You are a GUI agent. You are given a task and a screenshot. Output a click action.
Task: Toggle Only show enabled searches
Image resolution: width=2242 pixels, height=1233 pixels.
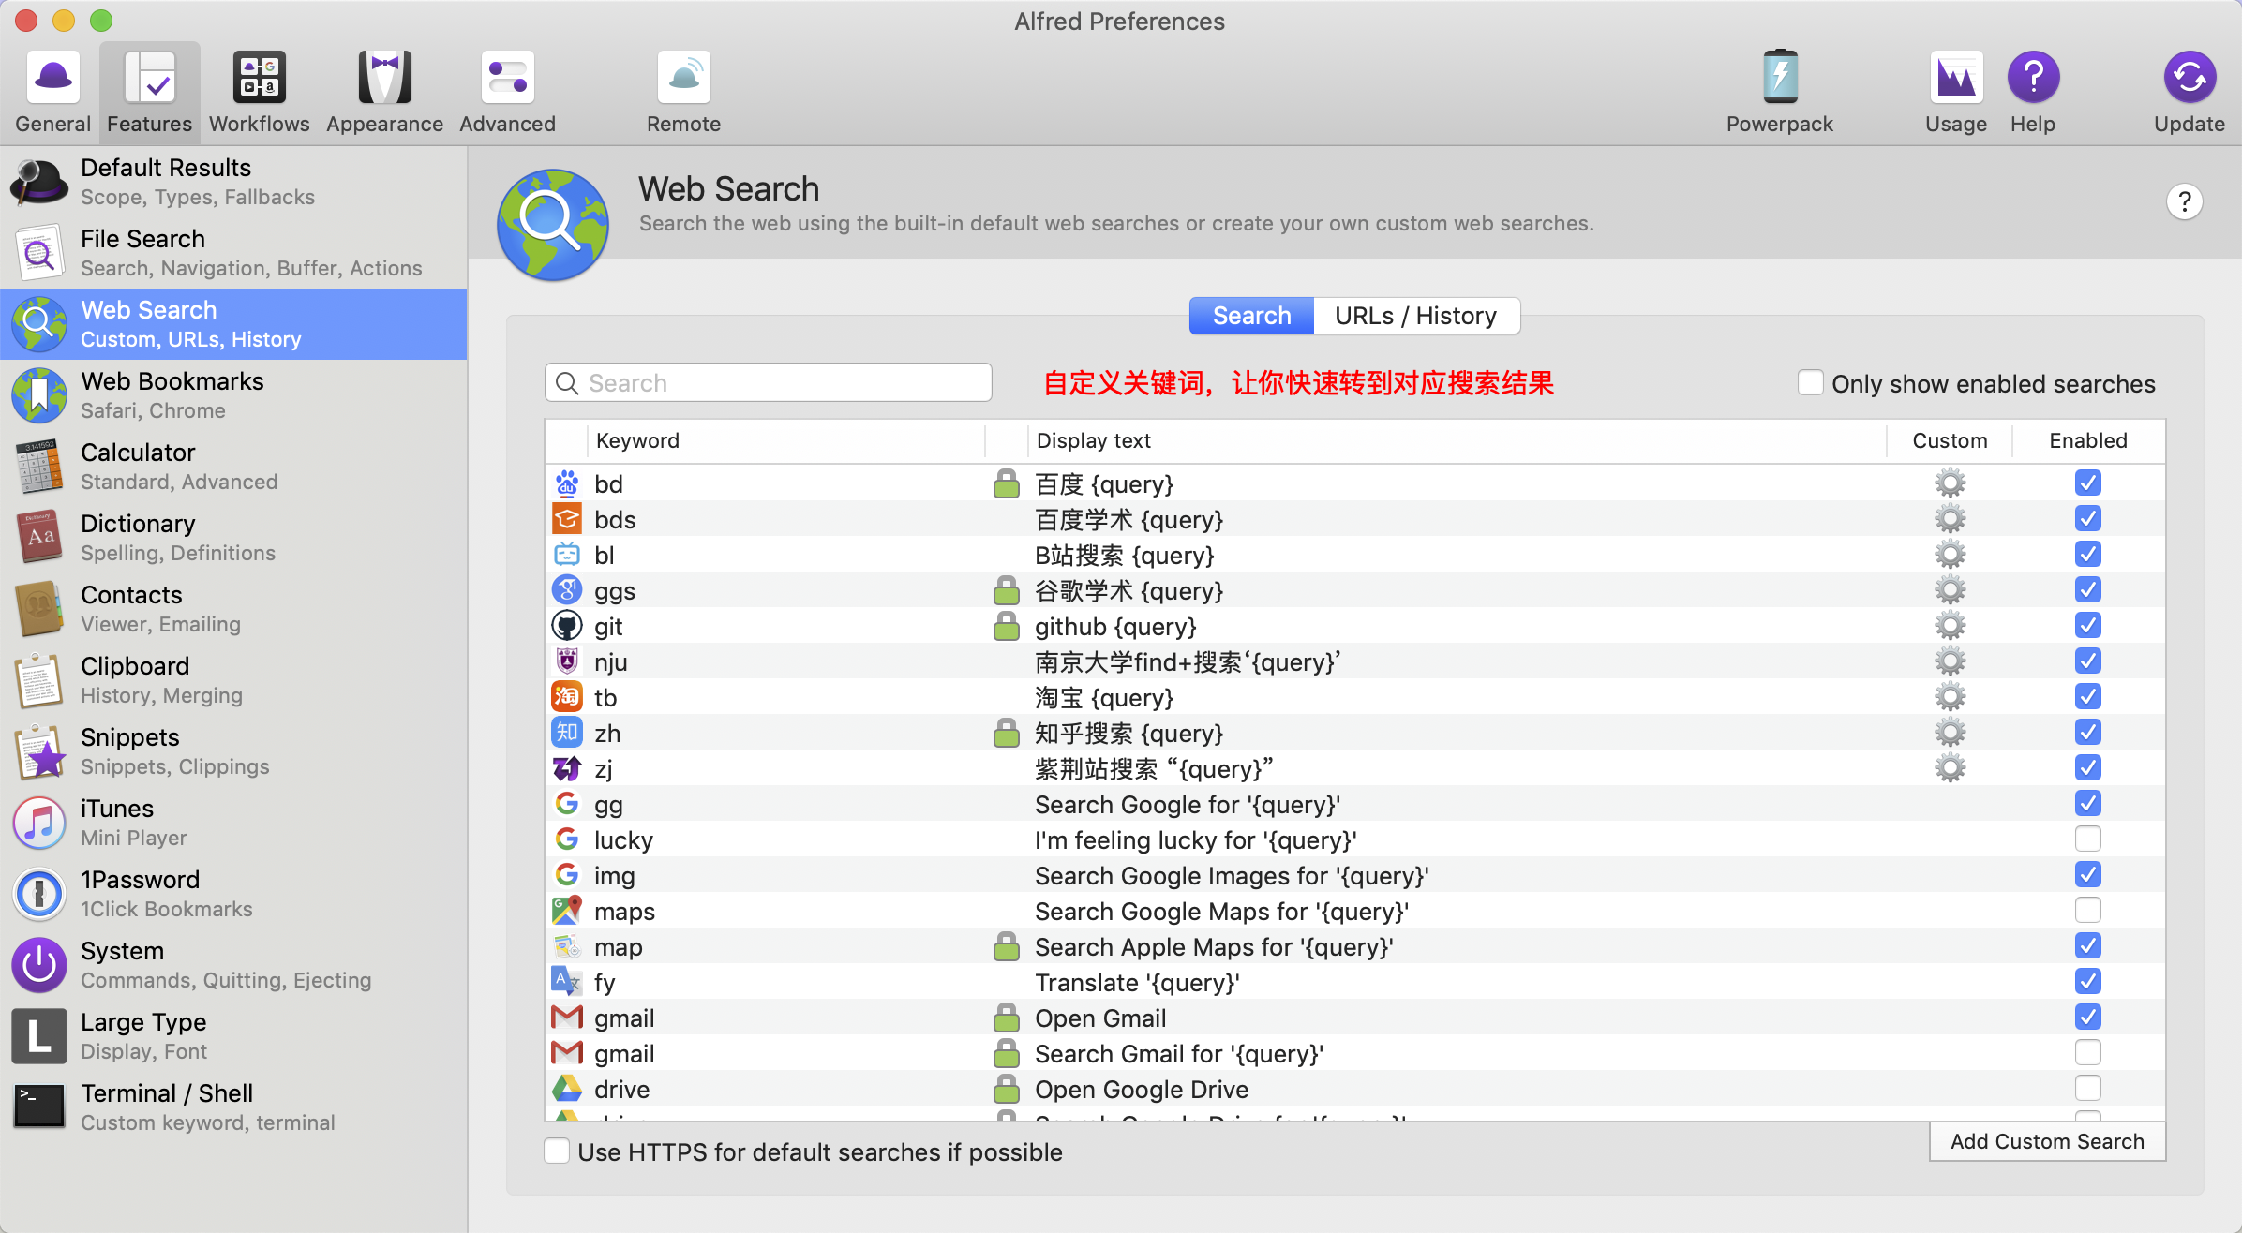click(1810, 383)
